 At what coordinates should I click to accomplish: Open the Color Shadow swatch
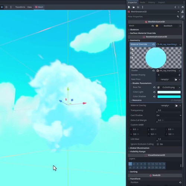click(169, 97)
